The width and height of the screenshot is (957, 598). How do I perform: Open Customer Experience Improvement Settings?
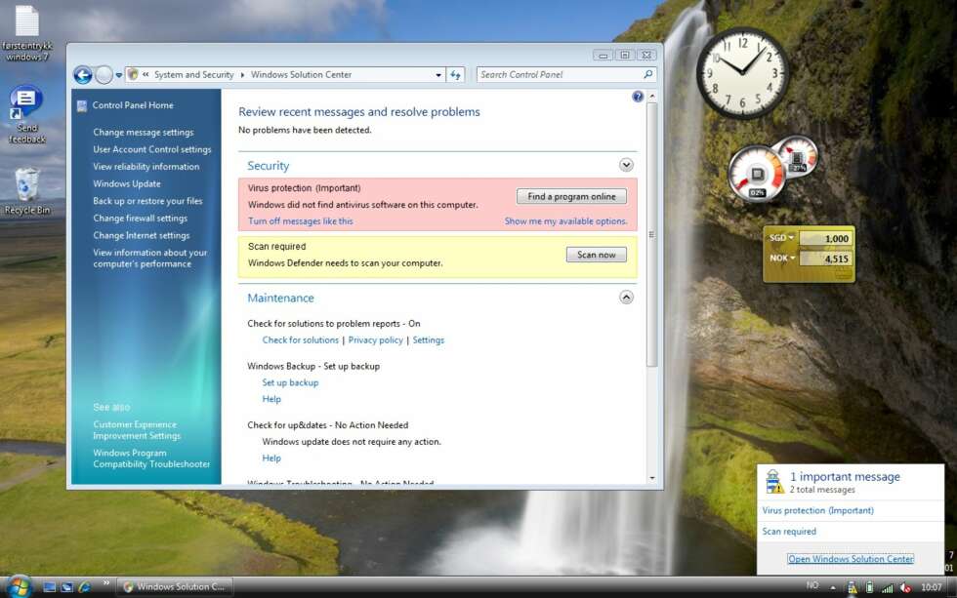point(137,430)
